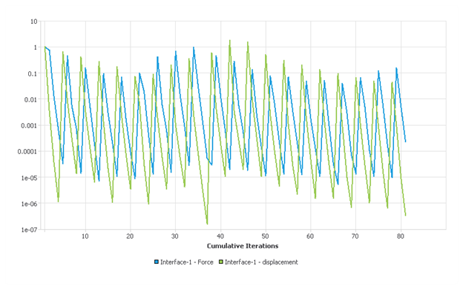Click the x-axis tick label '10'
Image resolution: width=463 pixels, height=289 pixels.
tap(85, 236)
